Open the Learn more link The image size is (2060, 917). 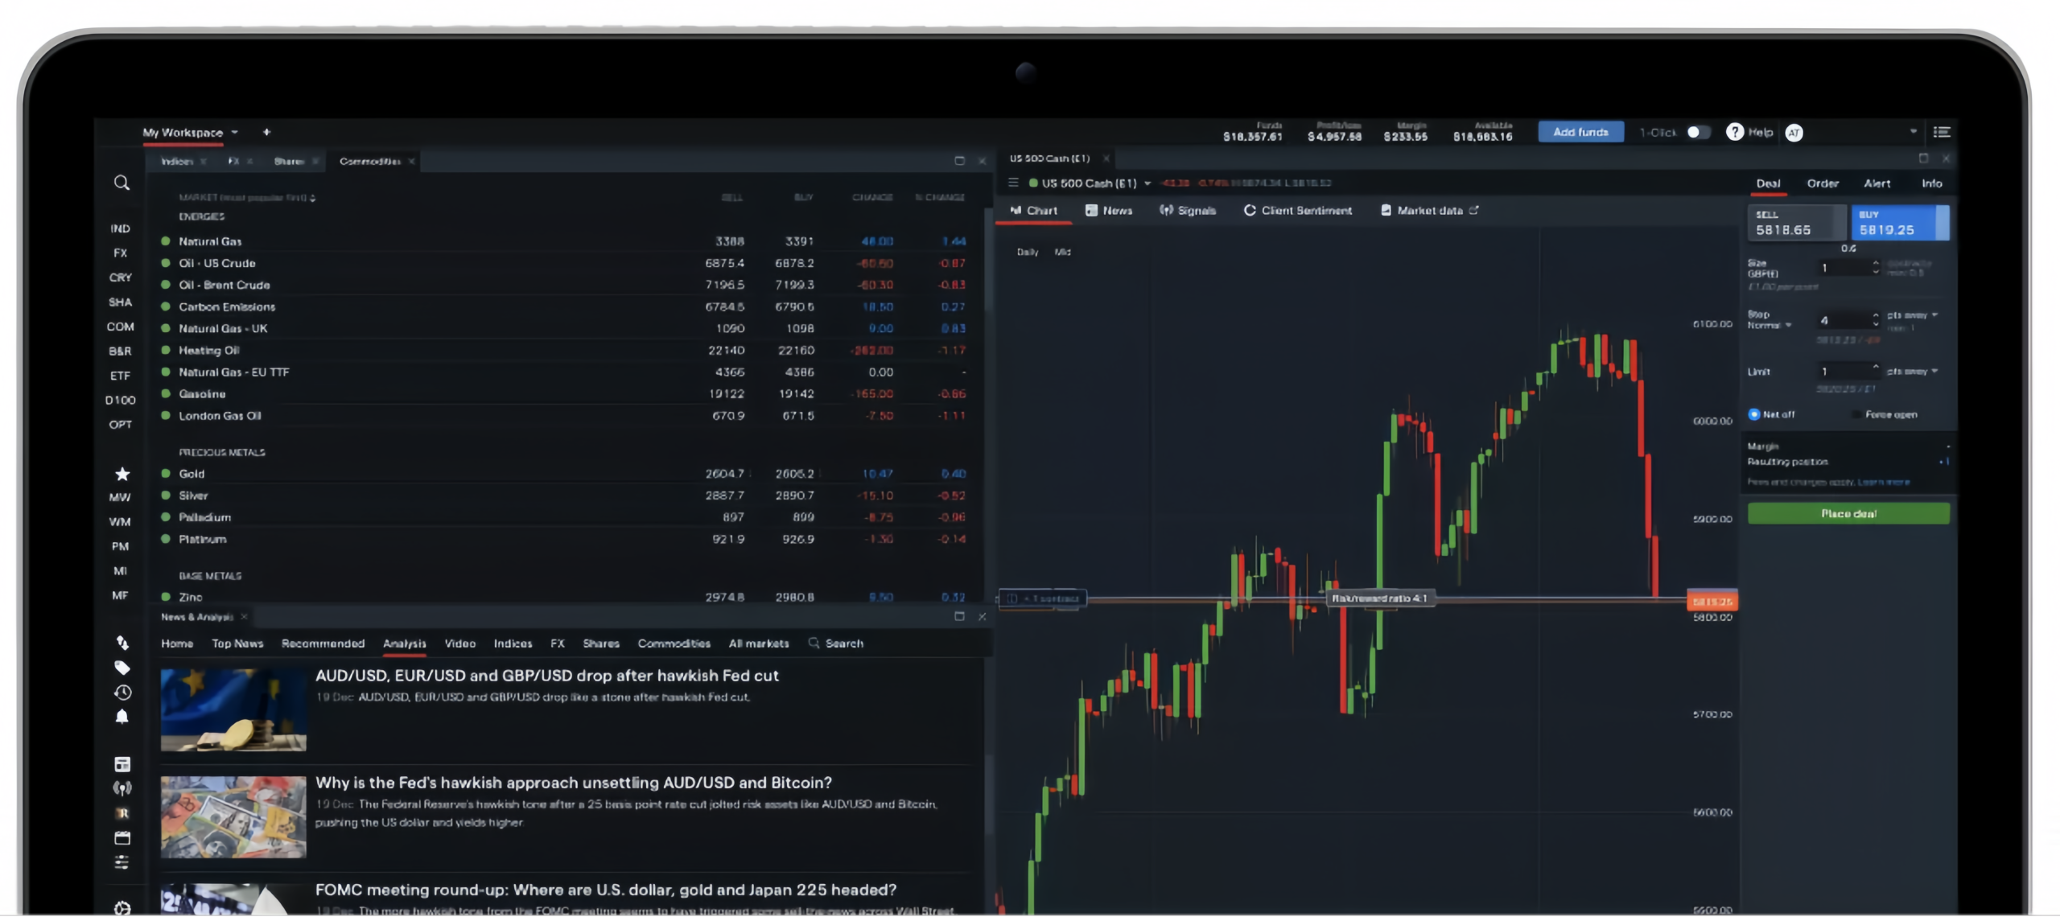[x=1883, y=482]
